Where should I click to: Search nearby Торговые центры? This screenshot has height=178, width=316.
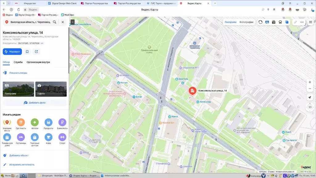pyautogui.click(x=35, y=140)
